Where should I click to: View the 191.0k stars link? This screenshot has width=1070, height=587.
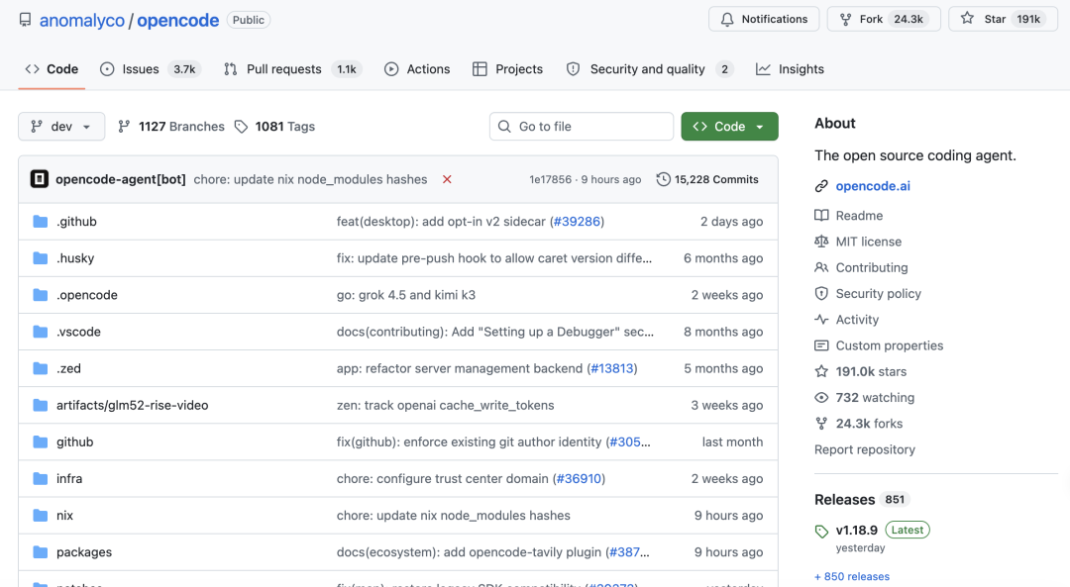(871, 371)
